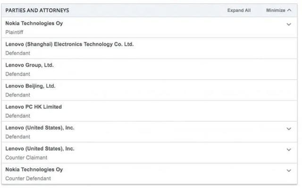Image resolution: width=302 pixels, height=188 pixels.
Task: Select the Lenovo Group, Ltd. party name
Action: tap(29, 65)
